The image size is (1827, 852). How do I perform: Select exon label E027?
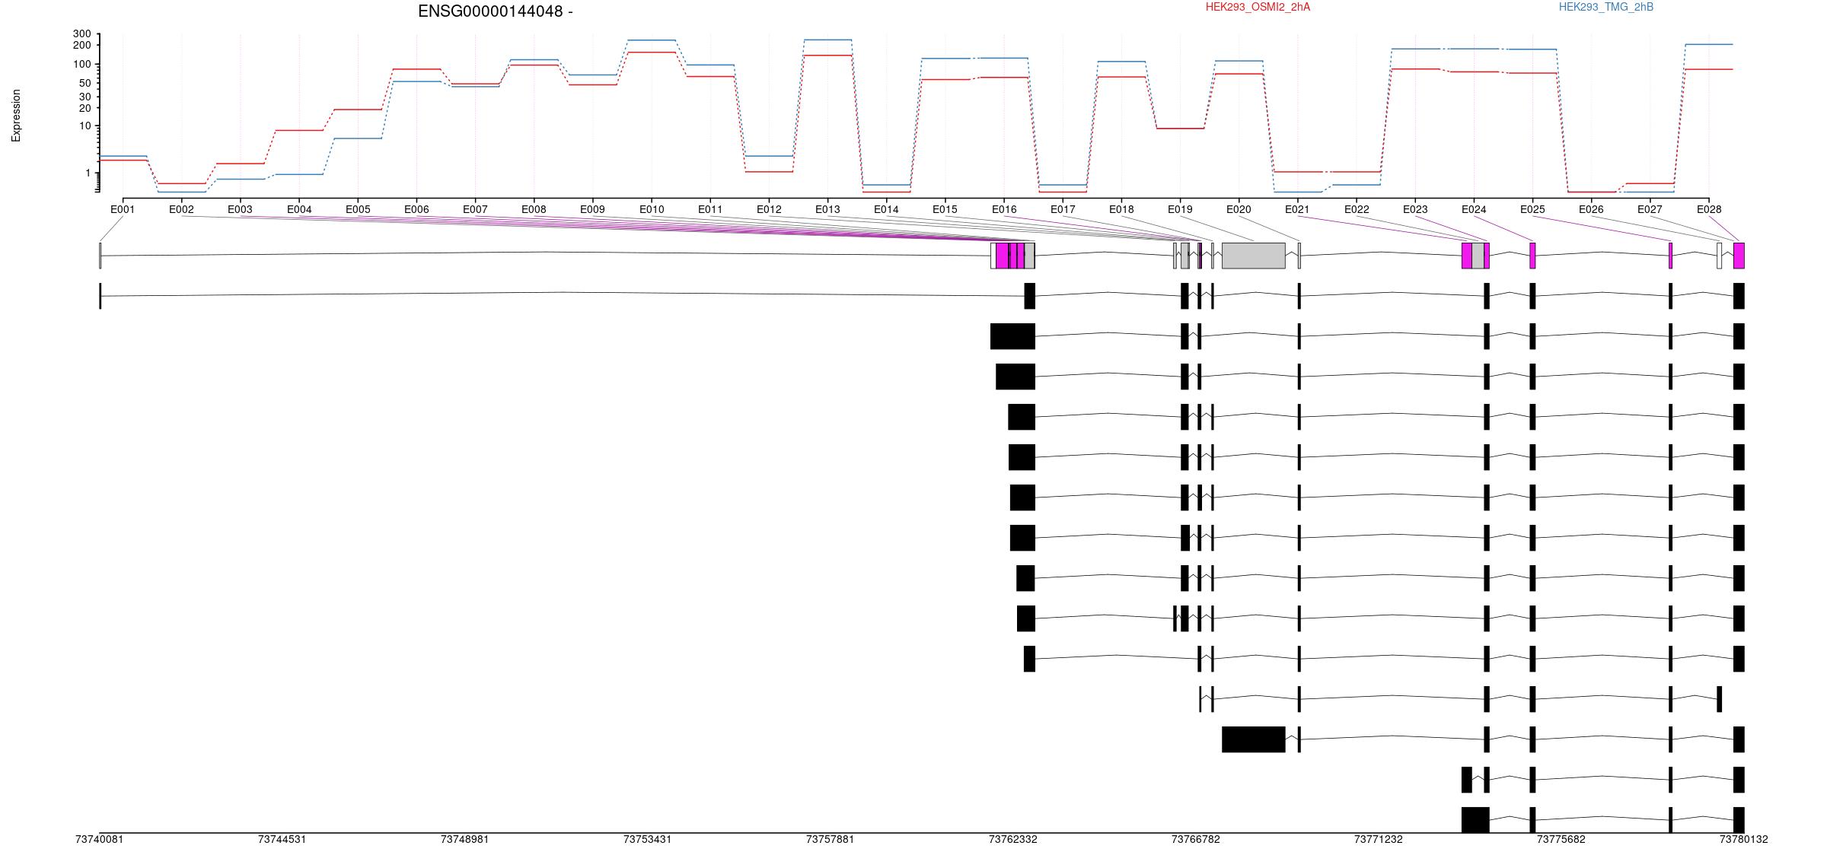pos(1650,209)
